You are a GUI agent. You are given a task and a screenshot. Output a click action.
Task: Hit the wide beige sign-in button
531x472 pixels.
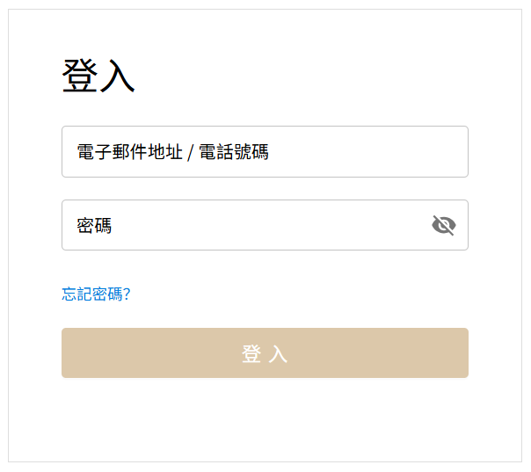coord(265,353)
